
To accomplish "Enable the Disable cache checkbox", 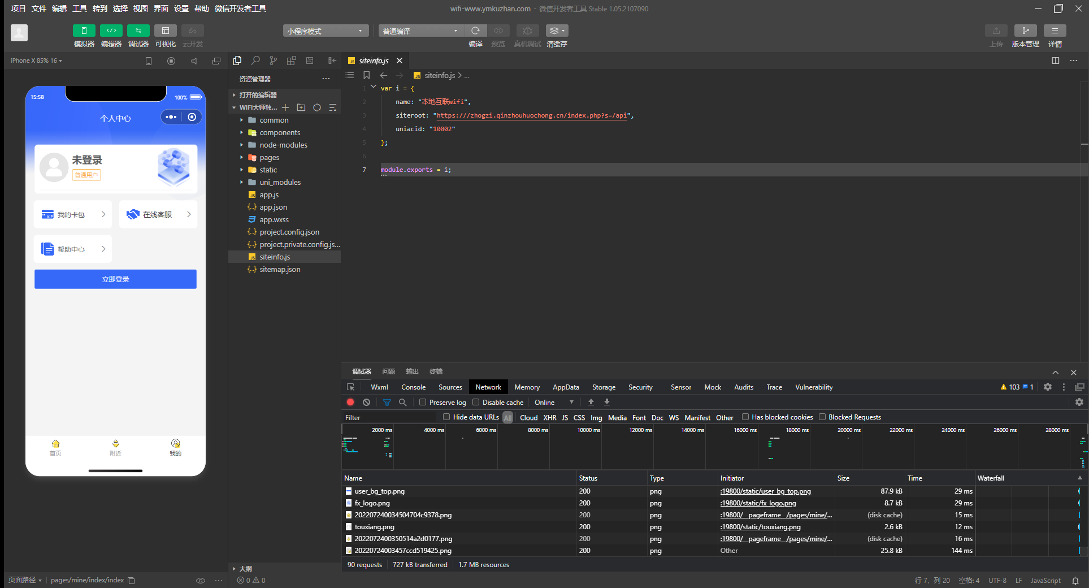I will pos(476,402).
